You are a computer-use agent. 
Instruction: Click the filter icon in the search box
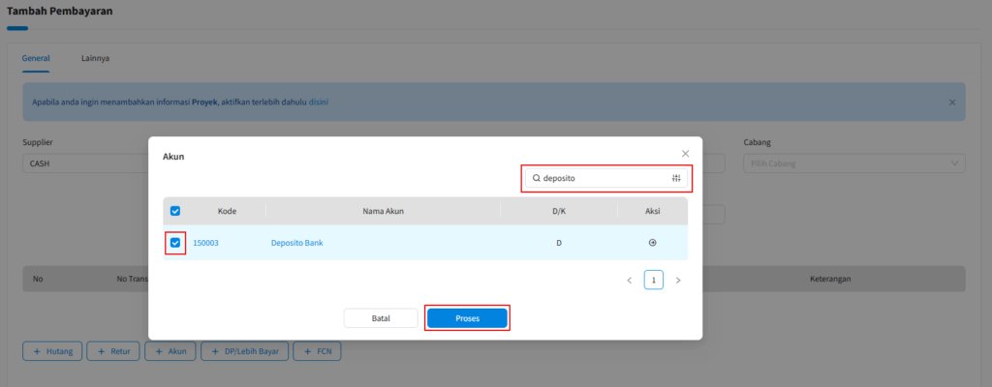click(x=676, y=178)
